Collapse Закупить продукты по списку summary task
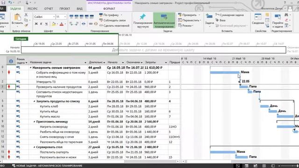Viewport: 299px width, 168px height. (34, 101)
